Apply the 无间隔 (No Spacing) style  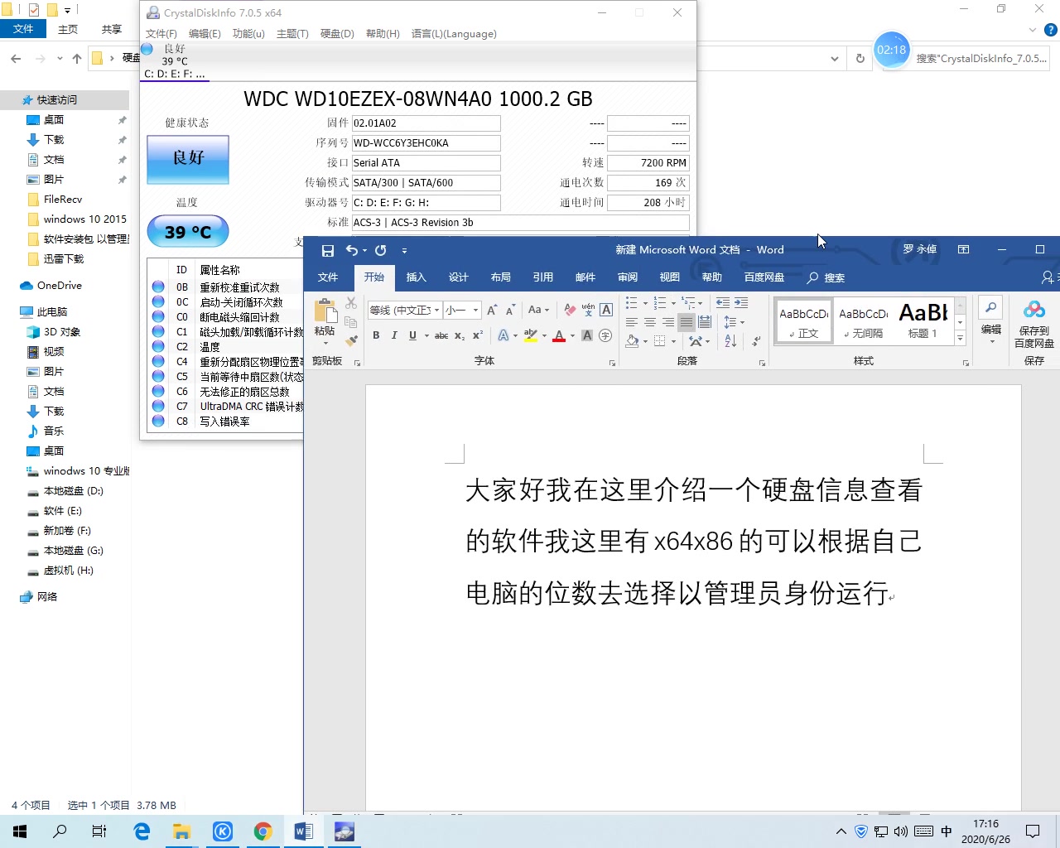(864, 321)
